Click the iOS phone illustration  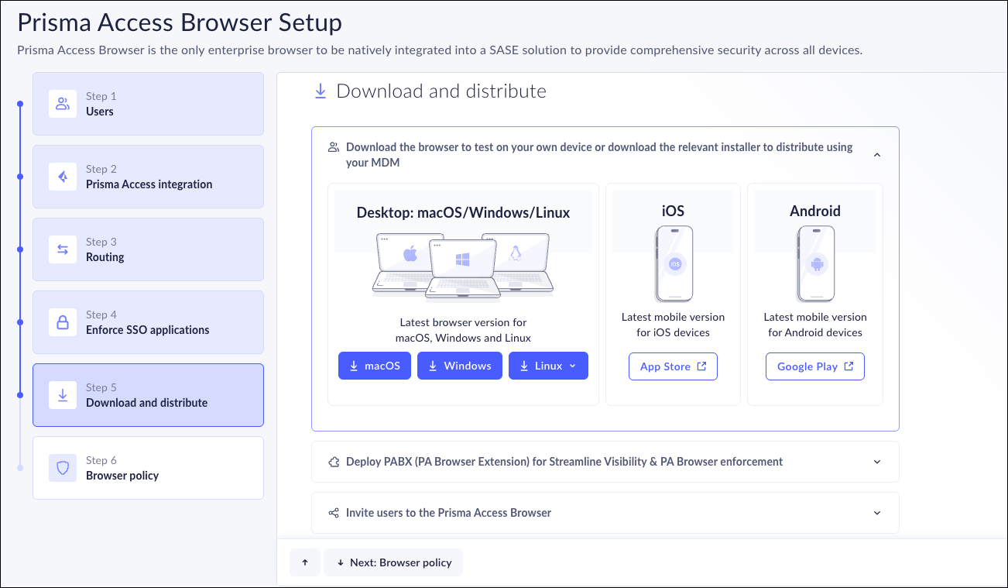673,263
